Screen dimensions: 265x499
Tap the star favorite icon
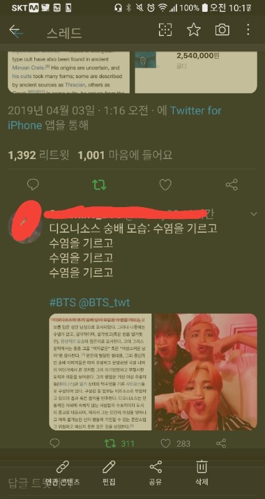(193, 29)
